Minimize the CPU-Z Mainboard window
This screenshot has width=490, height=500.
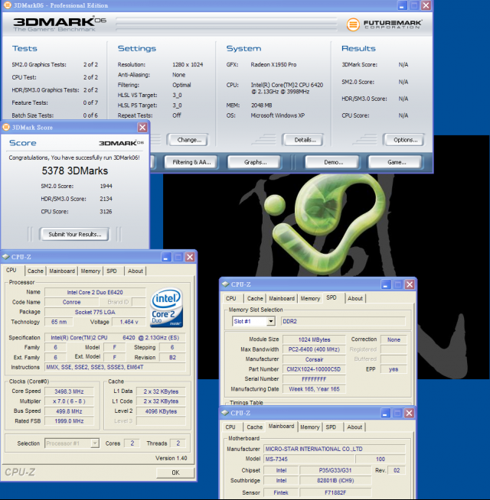[x=385, y=414]
